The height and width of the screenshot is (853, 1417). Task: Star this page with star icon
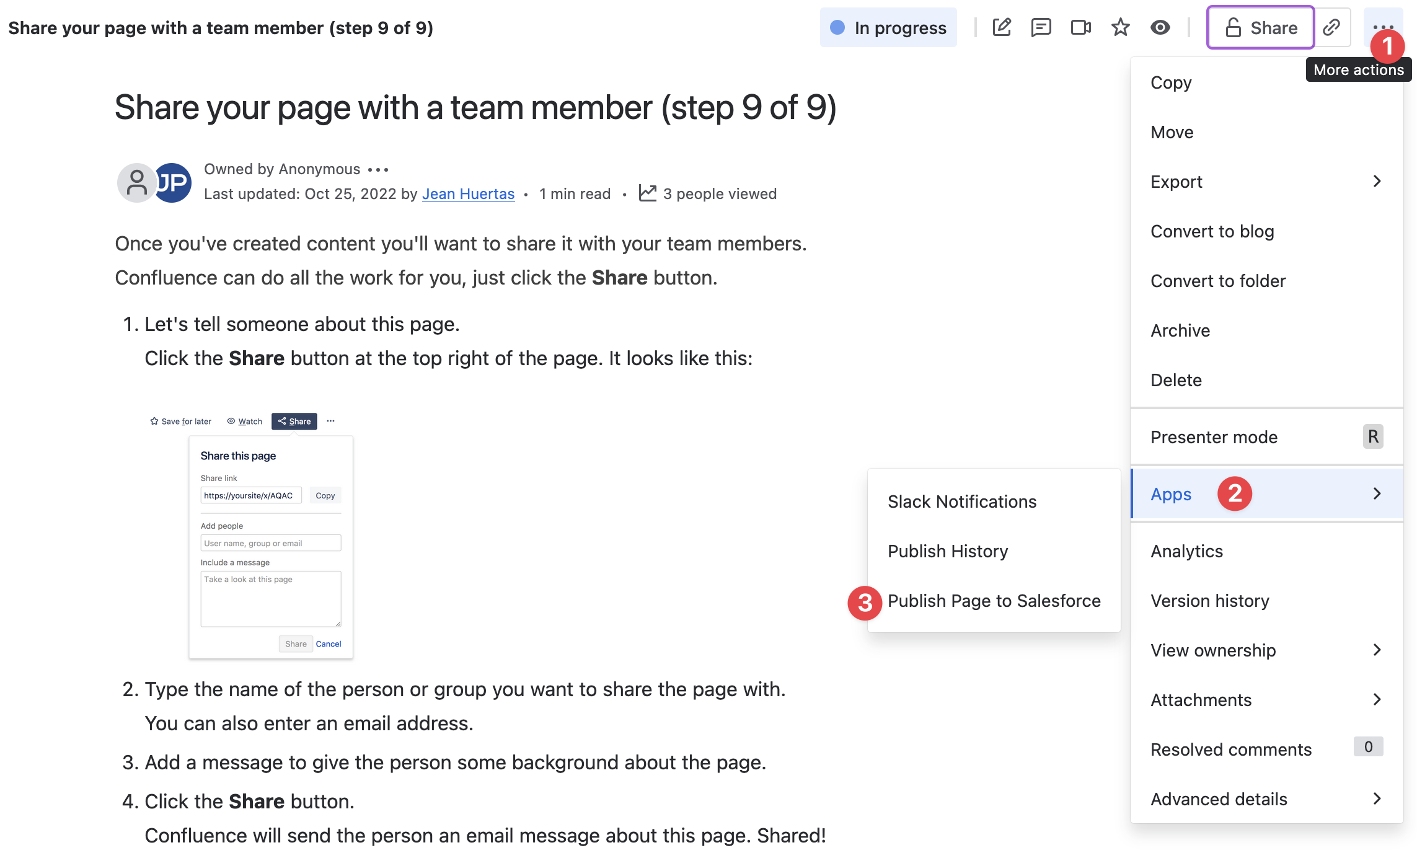click(1120, 27)
